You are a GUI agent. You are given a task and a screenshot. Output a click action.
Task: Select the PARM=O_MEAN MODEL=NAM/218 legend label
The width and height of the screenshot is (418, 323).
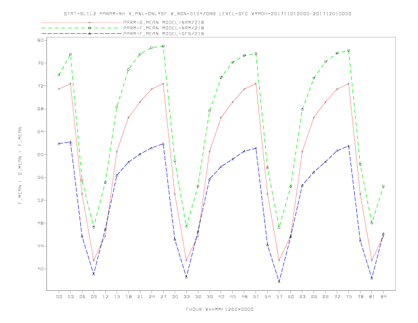coord(164,22)
